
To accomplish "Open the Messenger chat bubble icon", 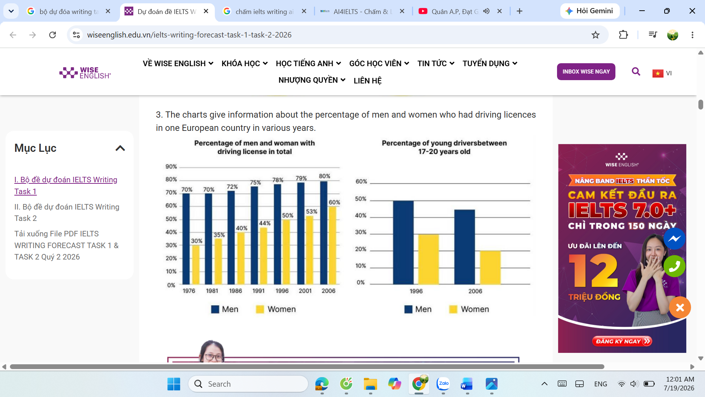I will pyautogui.click(x=675, y=239).
